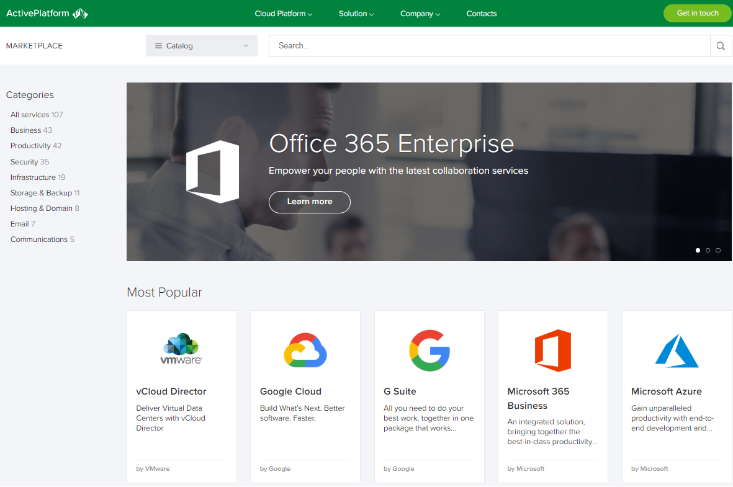
Task: Click the 'Gain unparalleled productivity' description
Action: coord(673,418)
